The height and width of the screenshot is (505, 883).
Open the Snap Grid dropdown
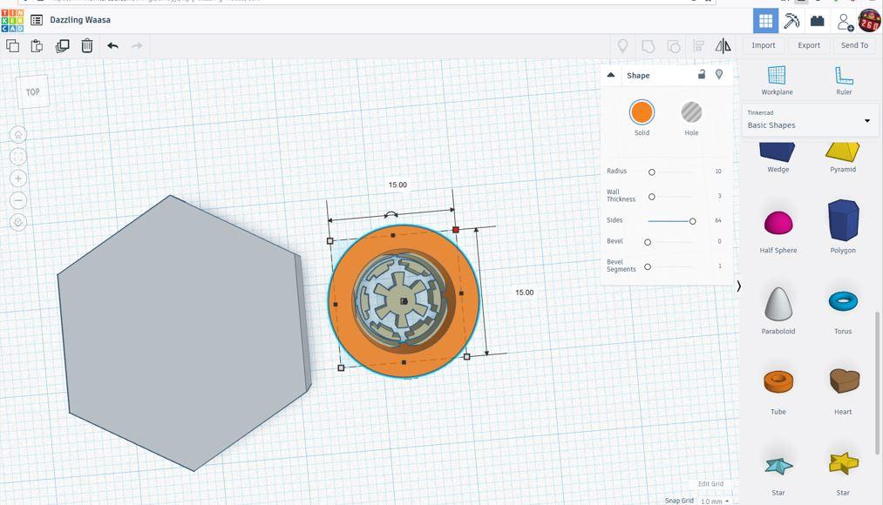coord(715,501)
